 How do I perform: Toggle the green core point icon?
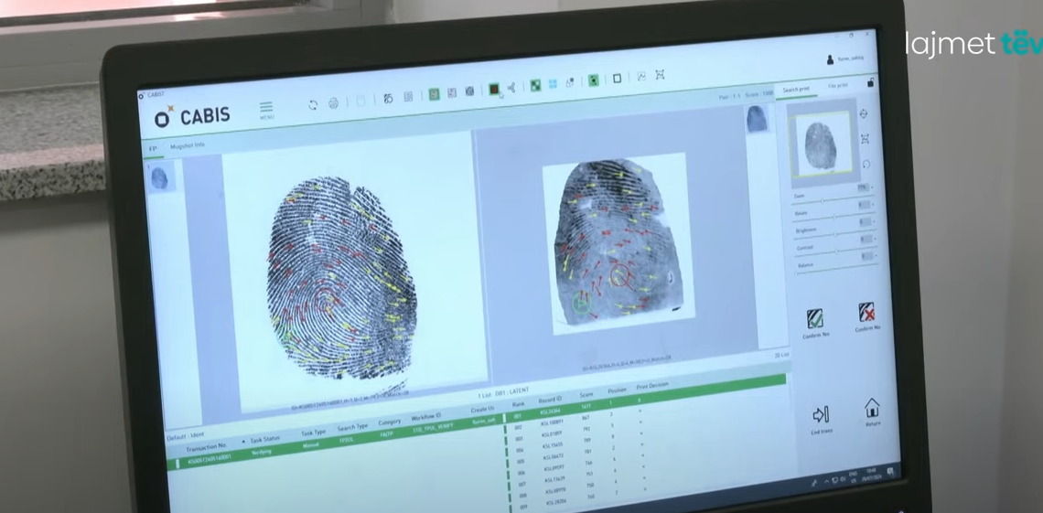point(594,80)
